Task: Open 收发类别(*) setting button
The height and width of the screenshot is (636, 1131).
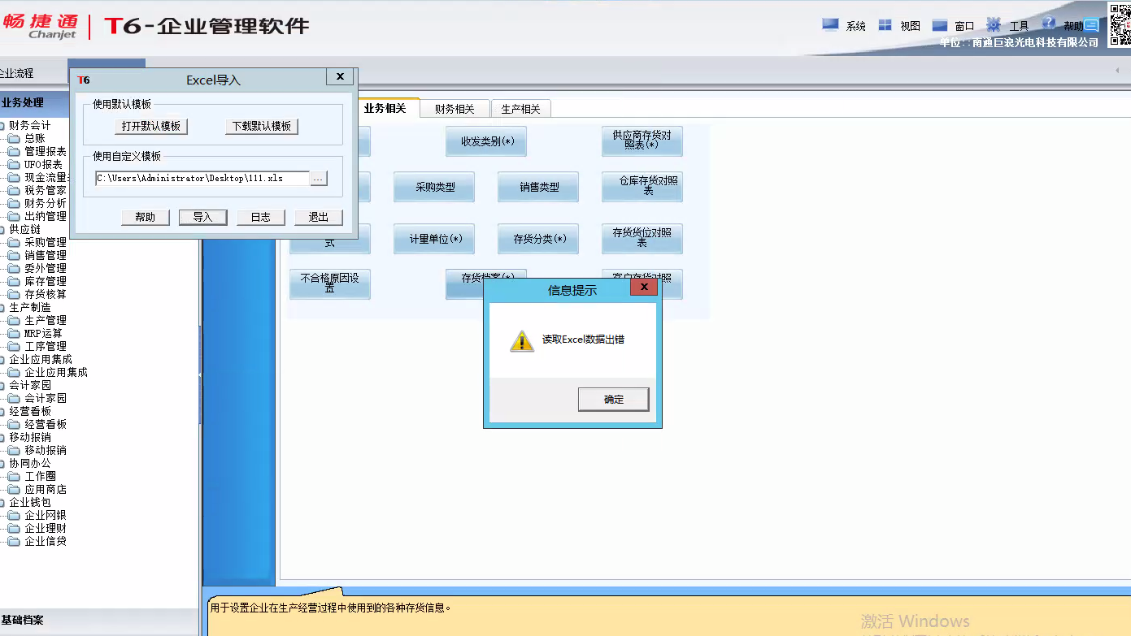Action: (487, 141)
